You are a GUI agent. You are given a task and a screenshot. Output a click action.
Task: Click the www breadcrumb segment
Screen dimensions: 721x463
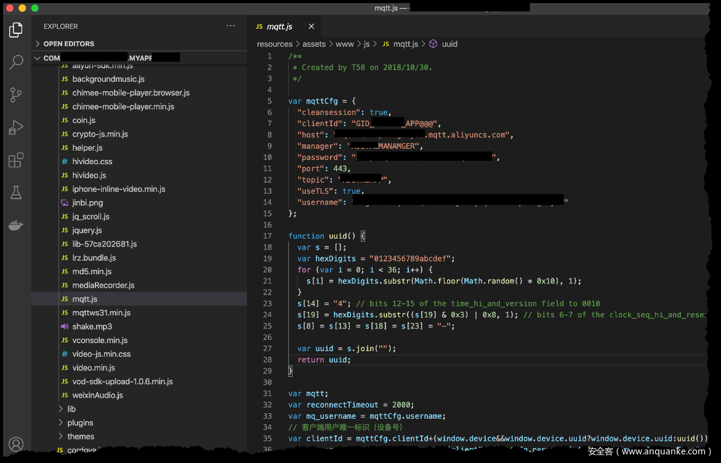pyautogui.click(x=344, y=44)
